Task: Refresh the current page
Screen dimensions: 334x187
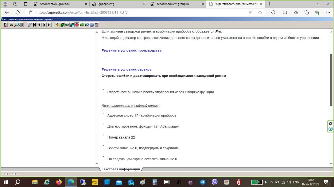Action: 17,12
